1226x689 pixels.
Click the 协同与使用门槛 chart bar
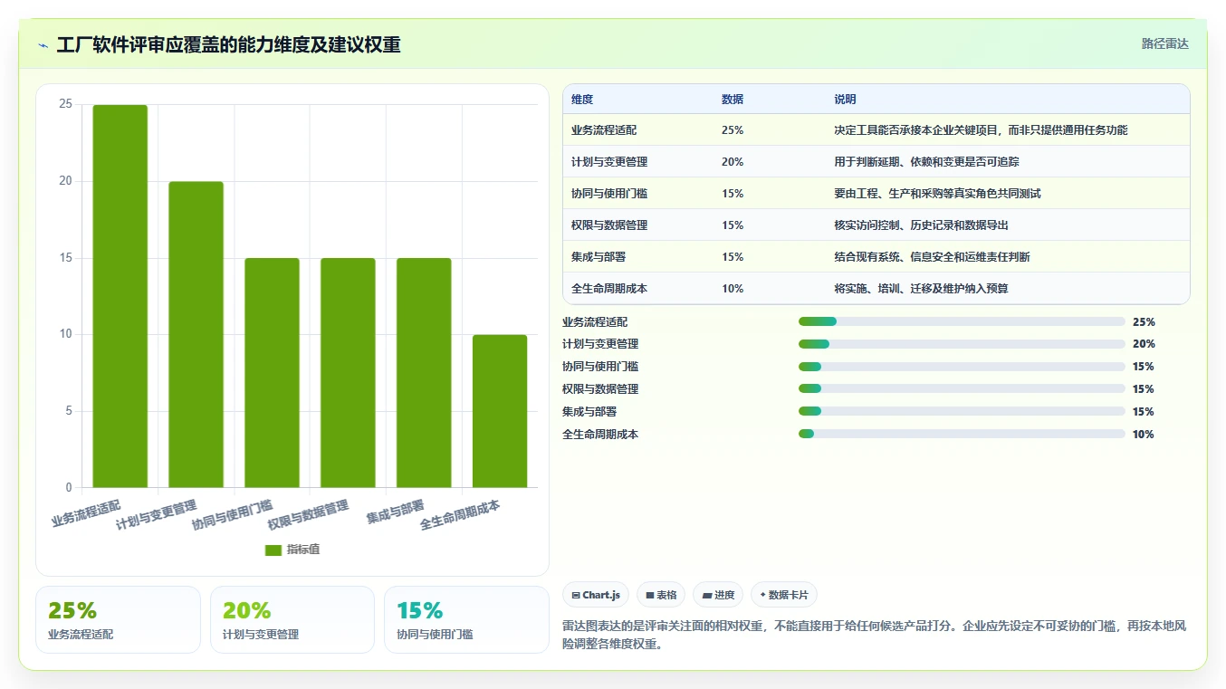pyautogui.click(x=272, y=372)
